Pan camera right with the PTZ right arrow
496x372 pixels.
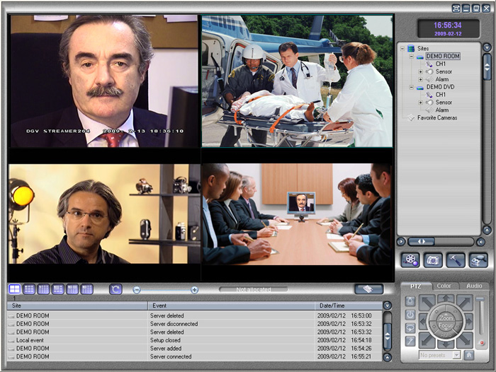click(x=469, y=322)
